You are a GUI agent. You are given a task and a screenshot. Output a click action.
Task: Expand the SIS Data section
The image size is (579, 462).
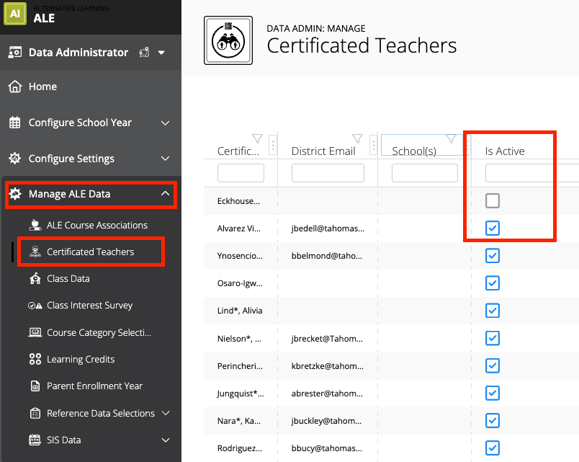pyautogui.click(x=165, y=440)
